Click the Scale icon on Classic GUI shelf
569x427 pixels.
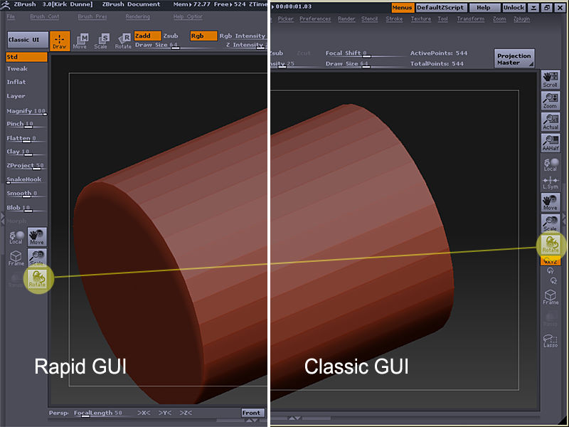pos(550,222)
